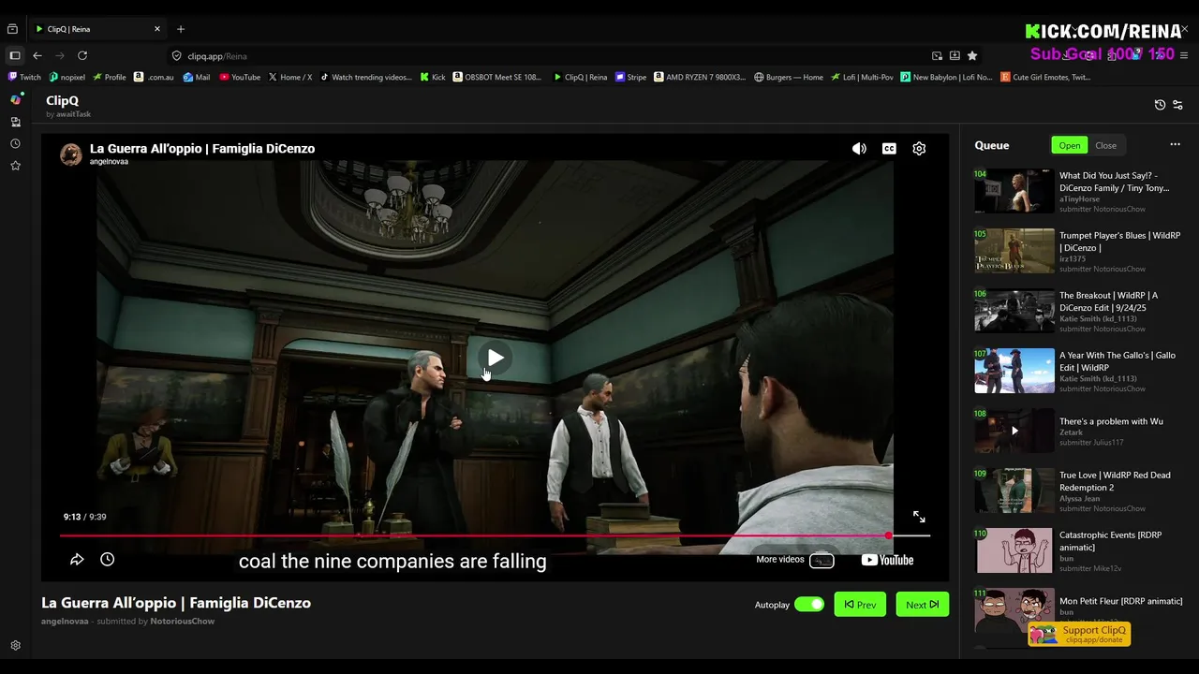The height and width of the screenshot is (674, 1199).
Task: Open the Home / X bookmark
Action: [x=290, y=78]
